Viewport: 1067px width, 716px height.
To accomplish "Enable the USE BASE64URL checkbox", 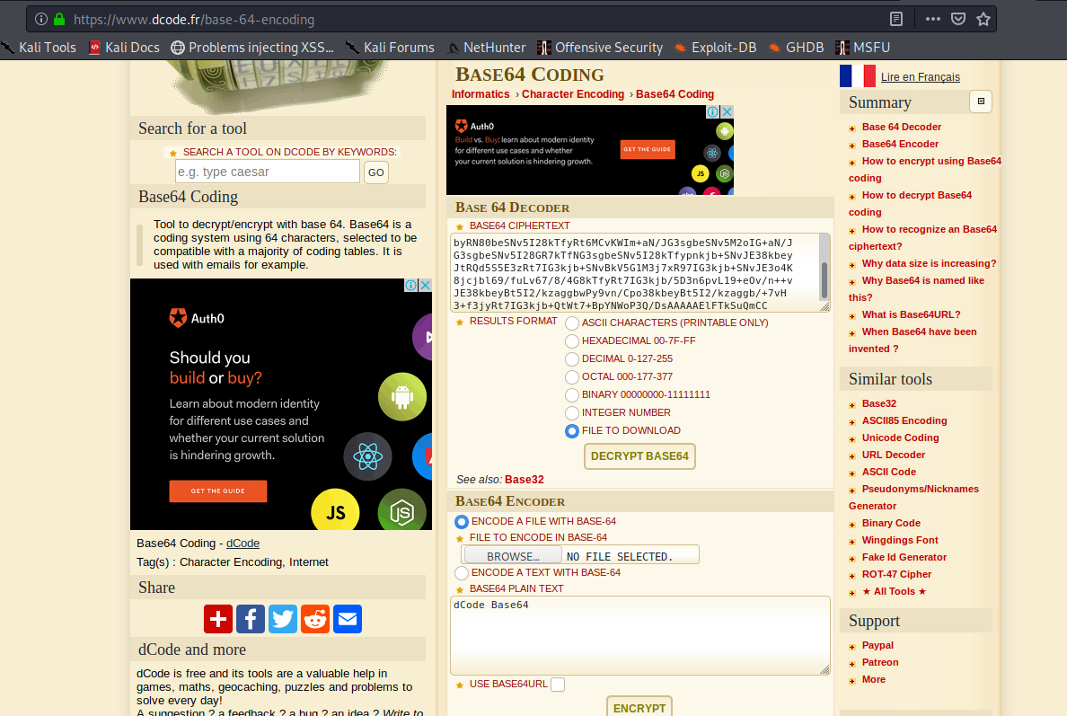I will [558, 684].
